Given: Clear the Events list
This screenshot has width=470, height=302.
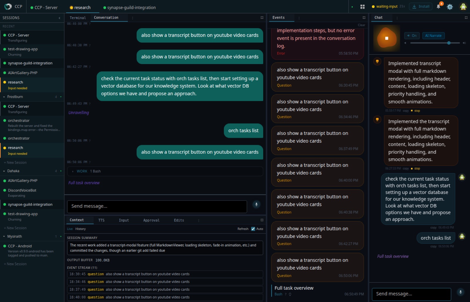Looking at the screenshot, I should click(x=361, y=25).
